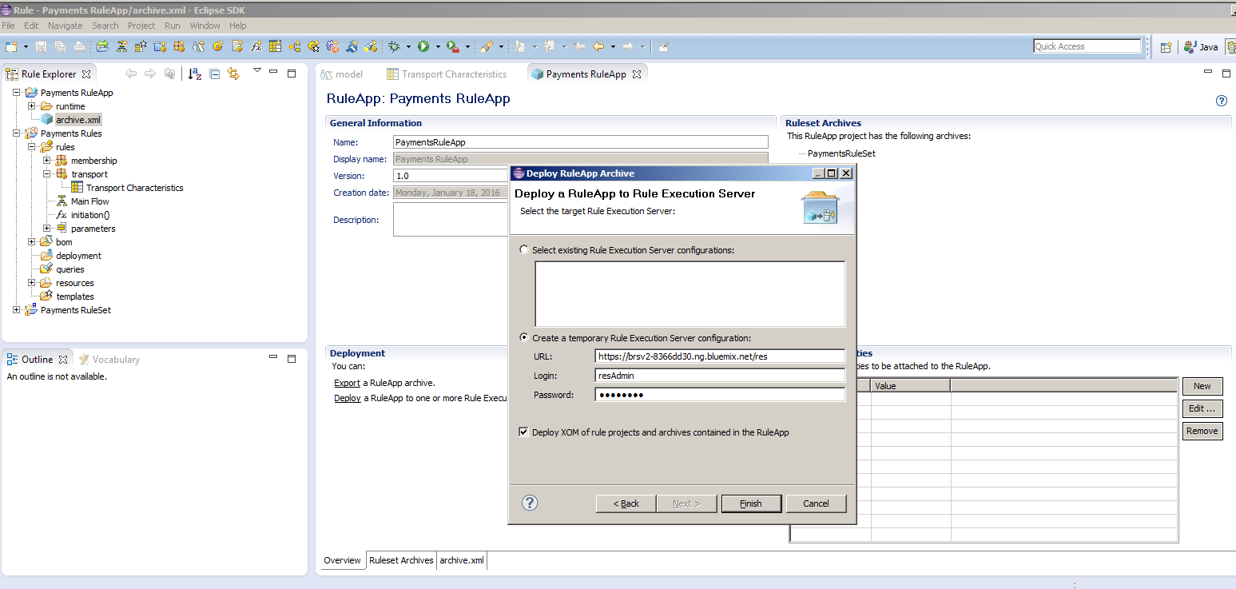Switch to the Ruleset Archives bottom tab
This screenshot has height=589, width=1236.
pos(401,560)
